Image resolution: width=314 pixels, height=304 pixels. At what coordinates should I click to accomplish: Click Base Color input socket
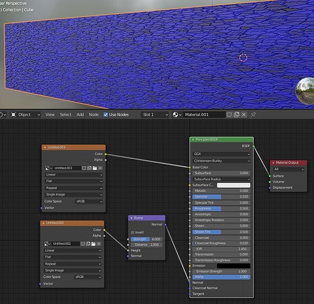[x=190, y=167]
